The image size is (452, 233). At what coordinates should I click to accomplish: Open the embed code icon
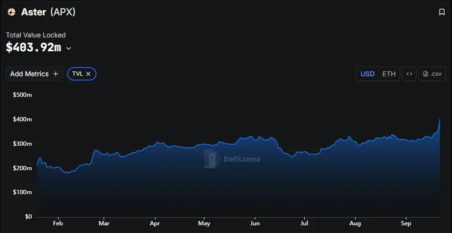click(x=409, y=74)
